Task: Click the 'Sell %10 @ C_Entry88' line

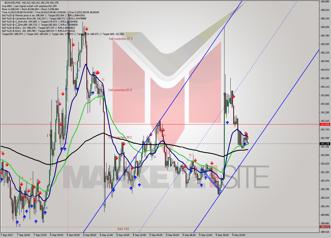Action: tap(40, 25)
